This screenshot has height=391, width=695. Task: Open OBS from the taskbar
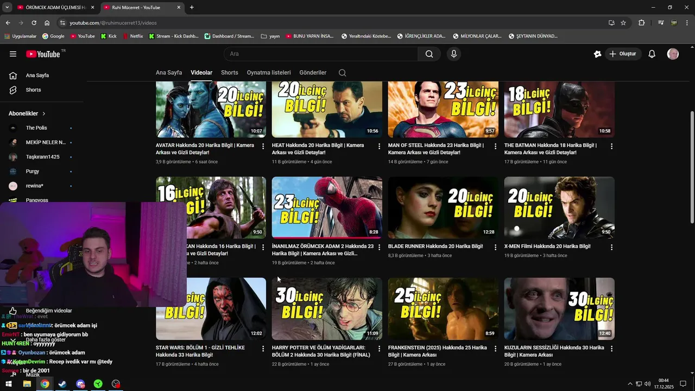pos(116,384)
